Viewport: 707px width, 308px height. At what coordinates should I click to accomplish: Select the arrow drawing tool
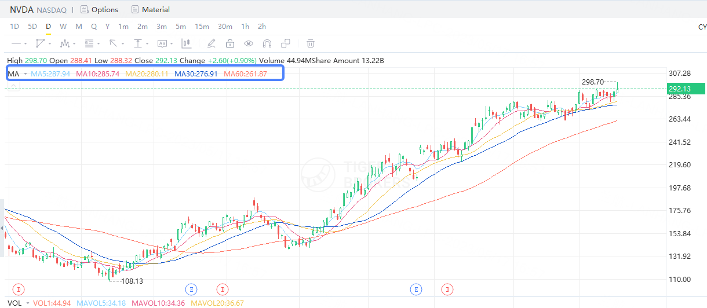point(114,43)
